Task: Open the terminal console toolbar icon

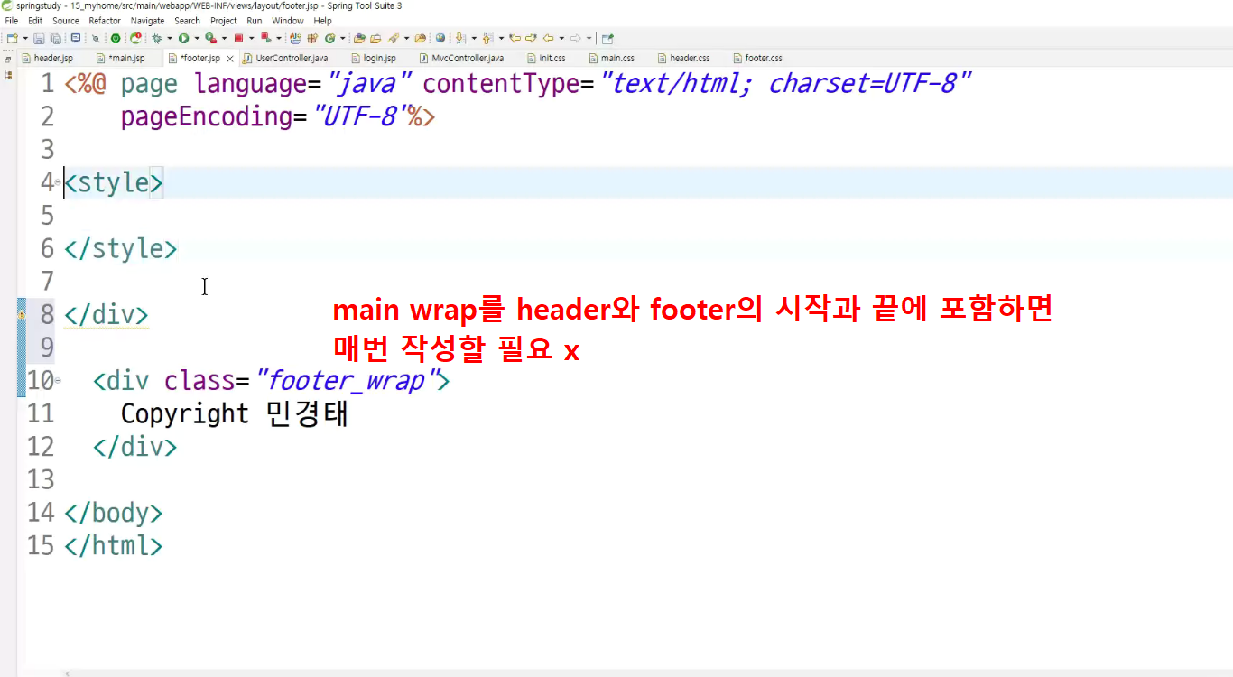Action: pos(75,39)
